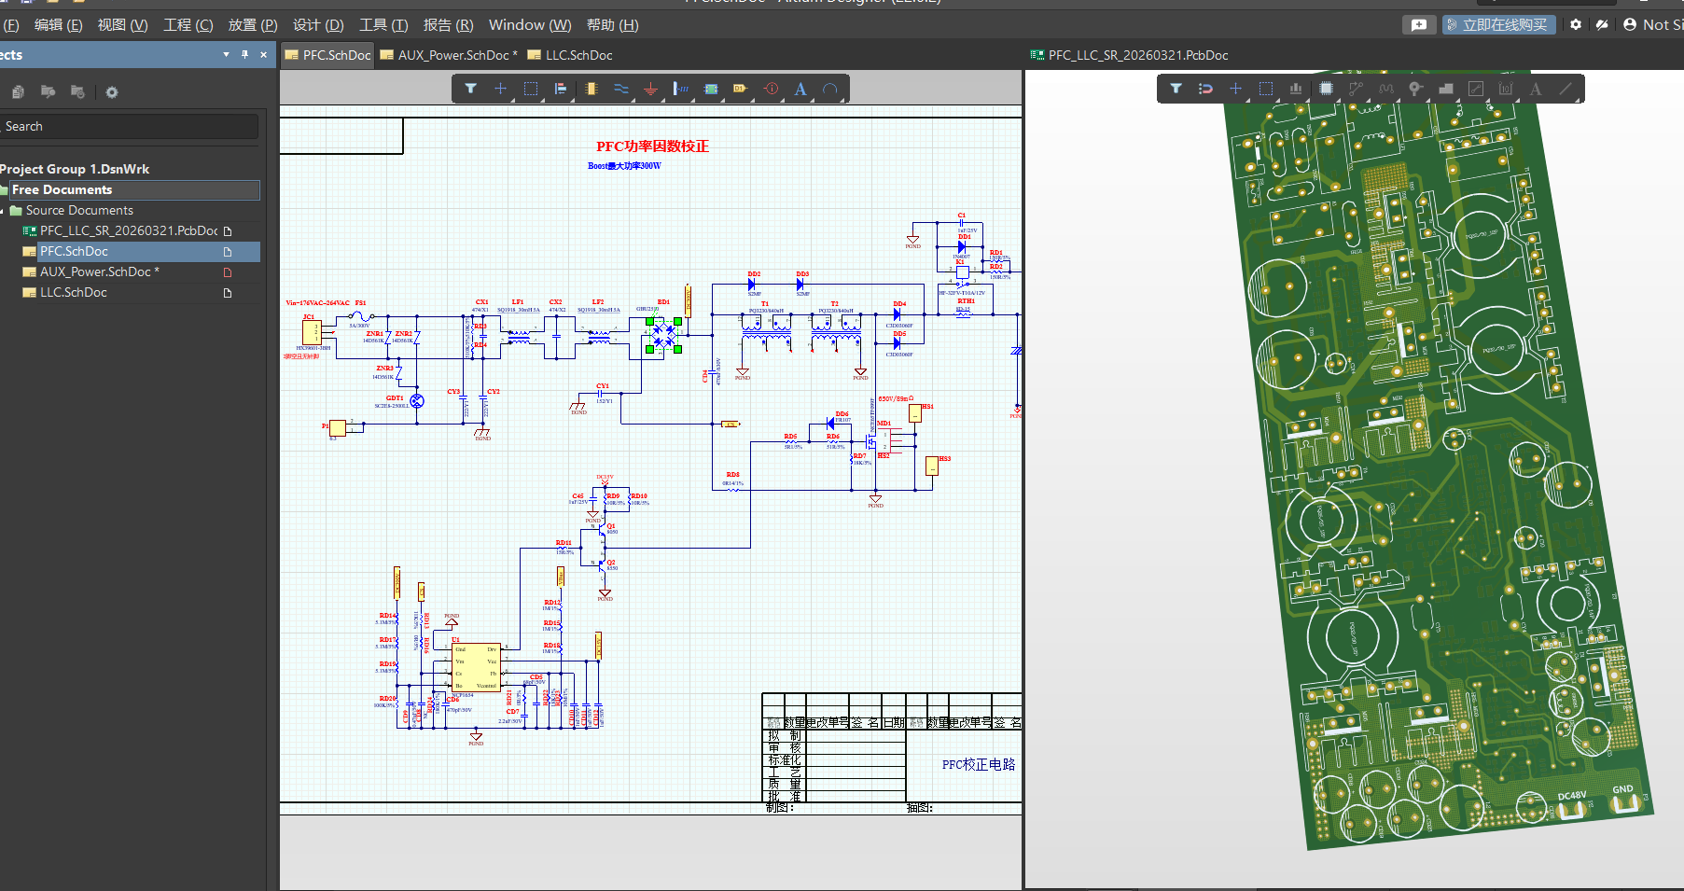Select the PCB snapping magnet icon
Image resolution: width=1684 pixels, height=891 pixels.
tap(1205, 89)
